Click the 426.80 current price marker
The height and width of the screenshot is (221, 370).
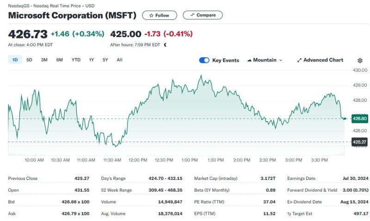[359, 118]
